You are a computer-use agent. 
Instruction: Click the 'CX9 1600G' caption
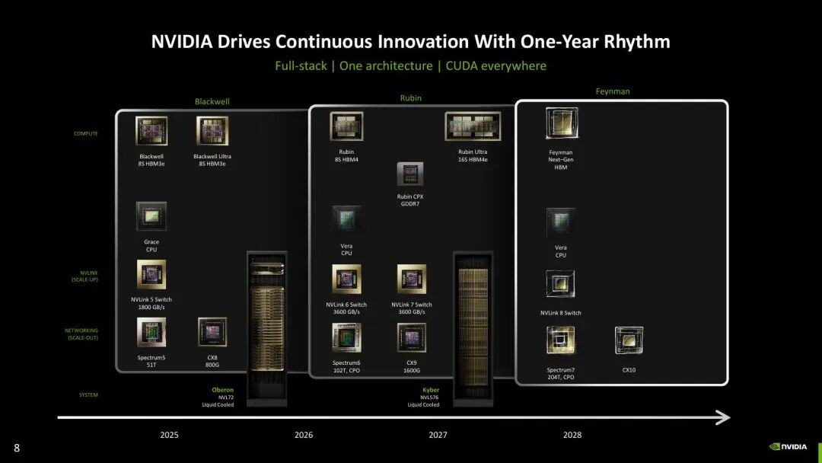click(412, 366)
